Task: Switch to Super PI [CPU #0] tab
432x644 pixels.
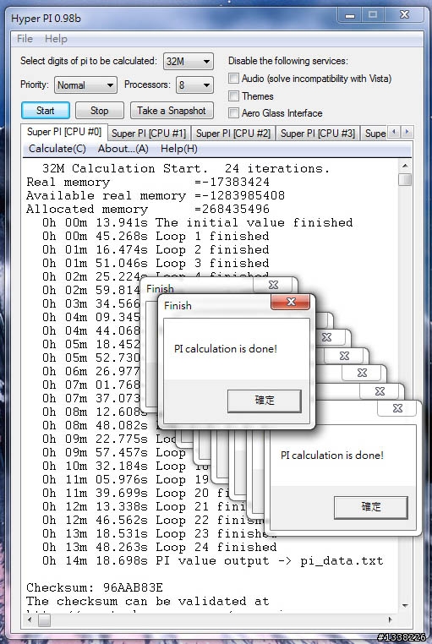Action: click(x=64, y=132)
